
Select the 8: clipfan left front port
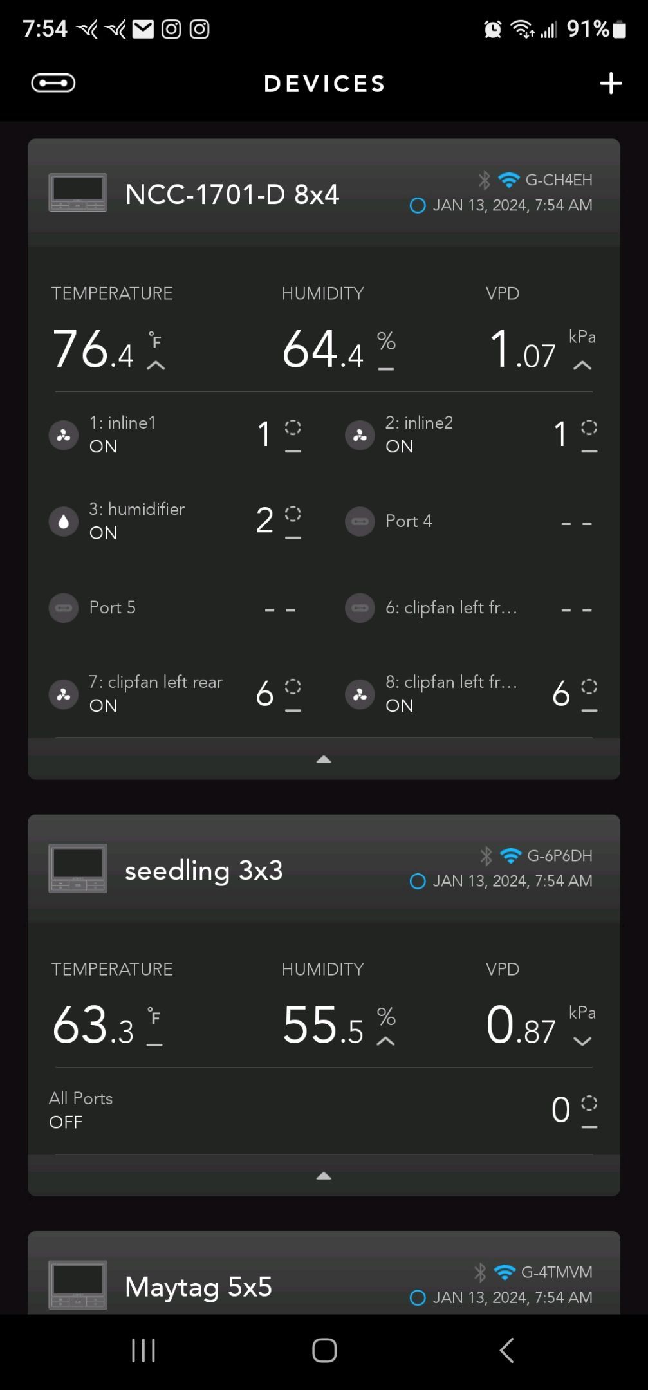pyautogui.click(x=450, y=694)
